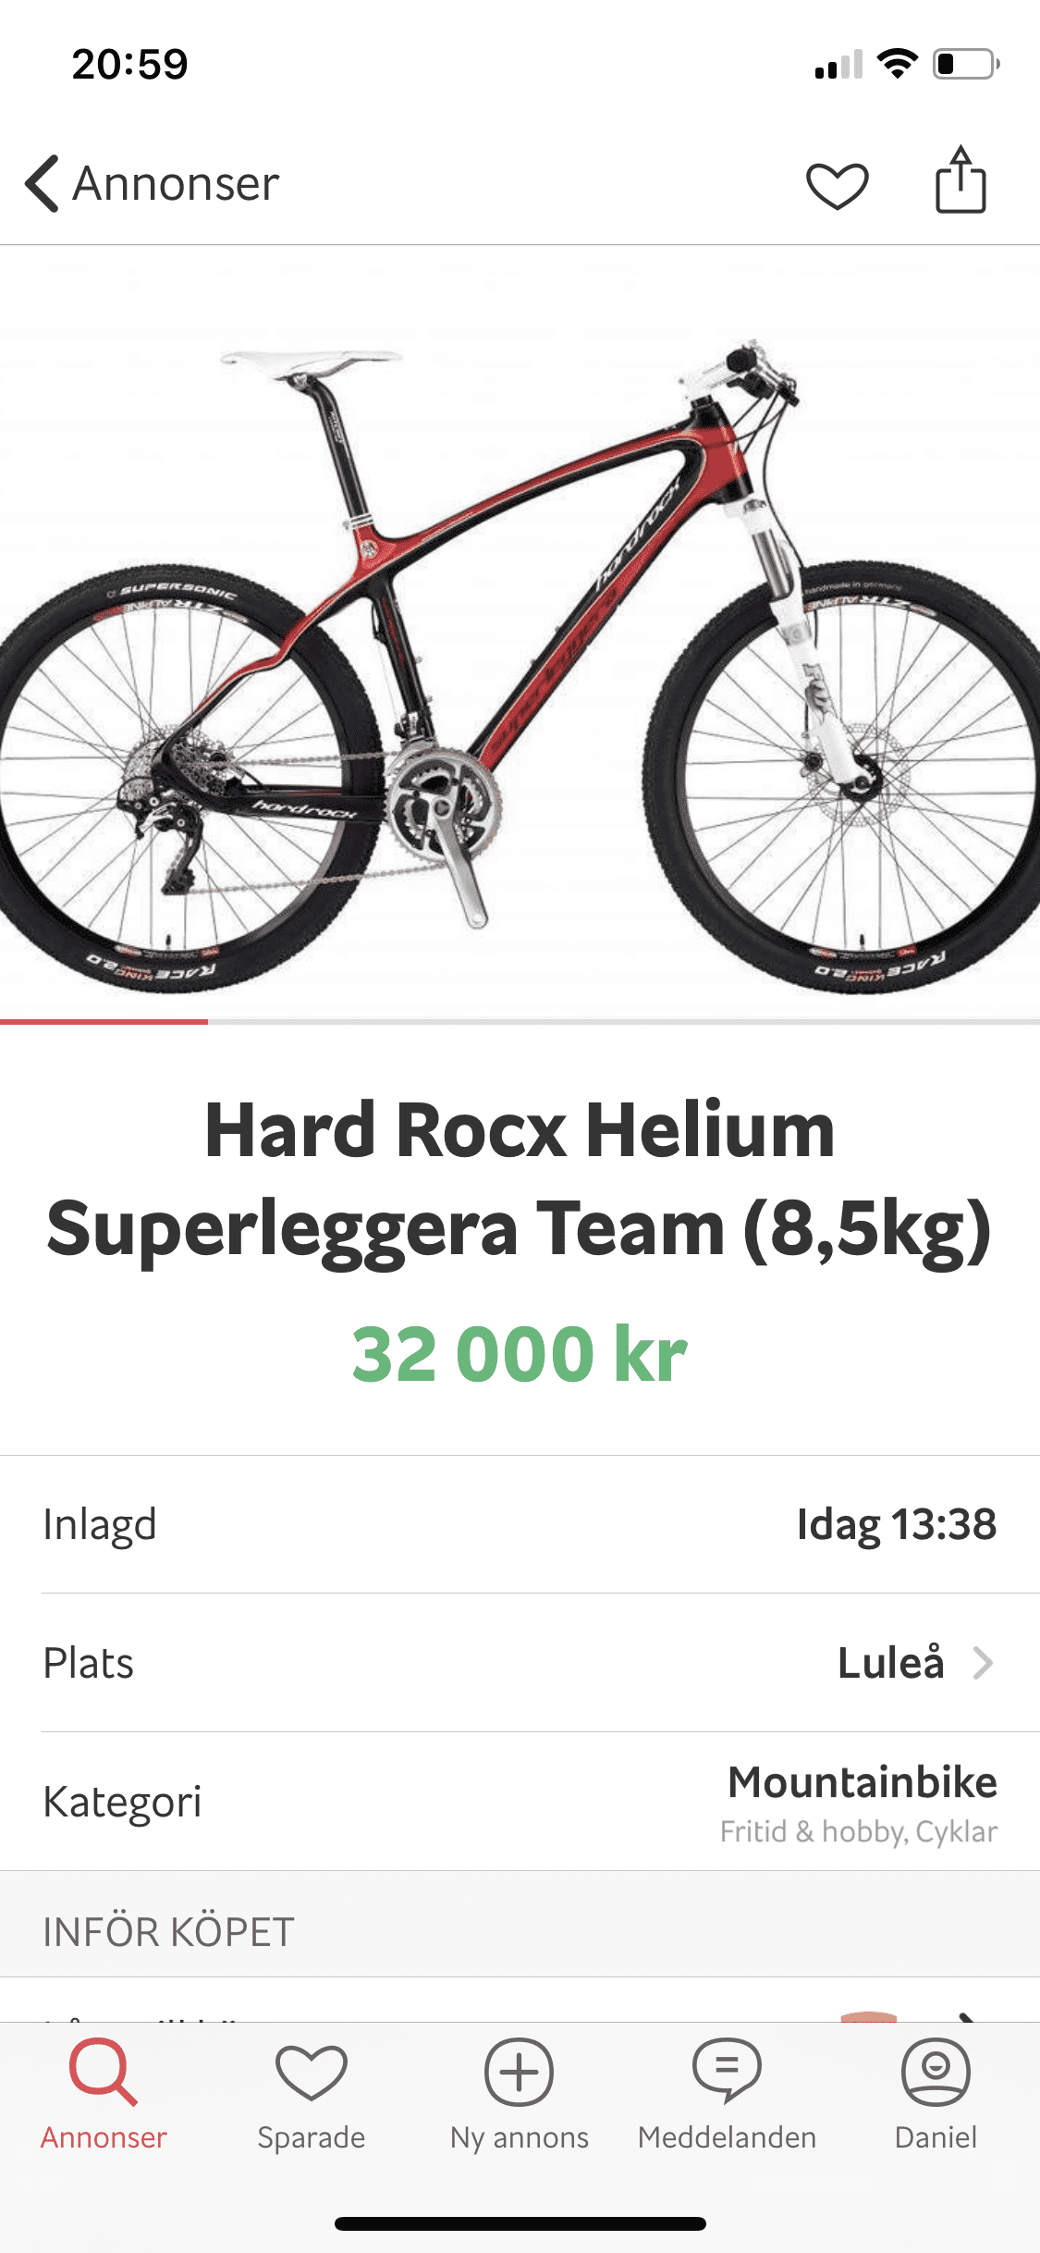Save the ad with the heart icon
The height and width of the screenshot is (2253, 1040).
[x=837, y=185]
